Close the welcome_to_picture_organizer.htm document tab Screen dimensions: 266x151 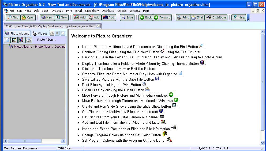(98, 26)
